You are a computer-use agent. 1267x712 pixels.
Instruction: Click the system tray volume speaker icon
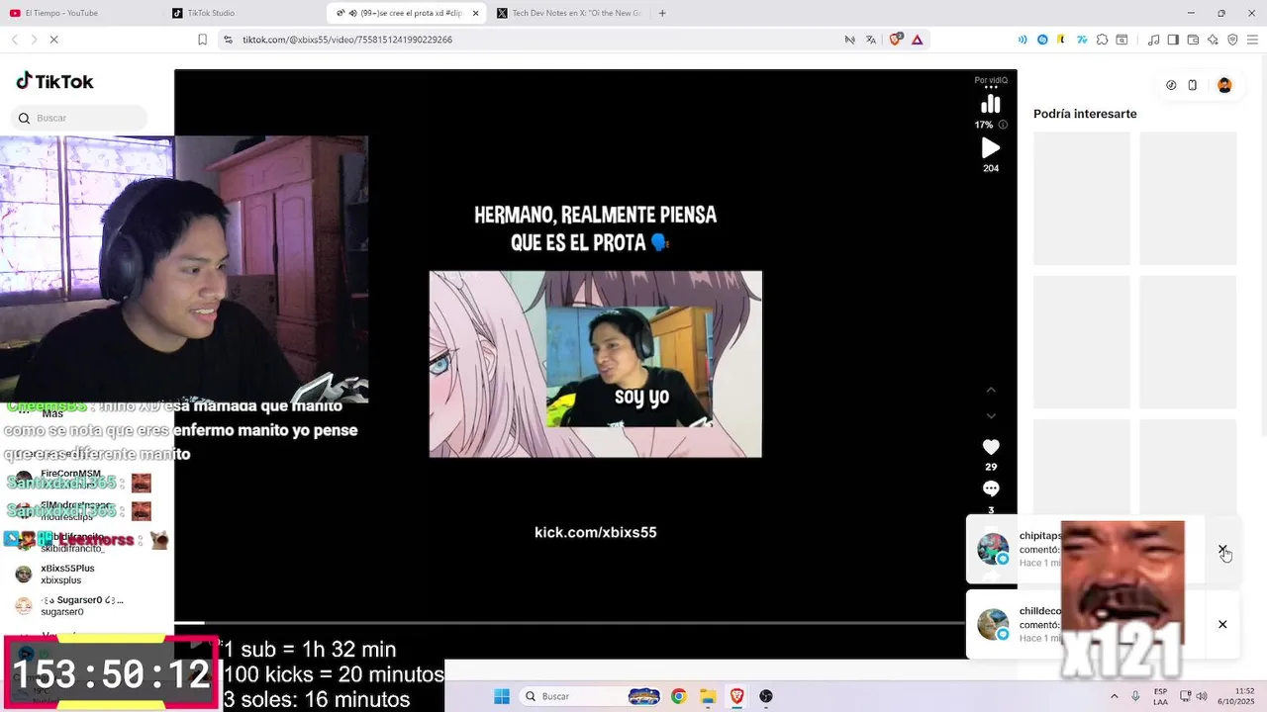click(1201, 696)
